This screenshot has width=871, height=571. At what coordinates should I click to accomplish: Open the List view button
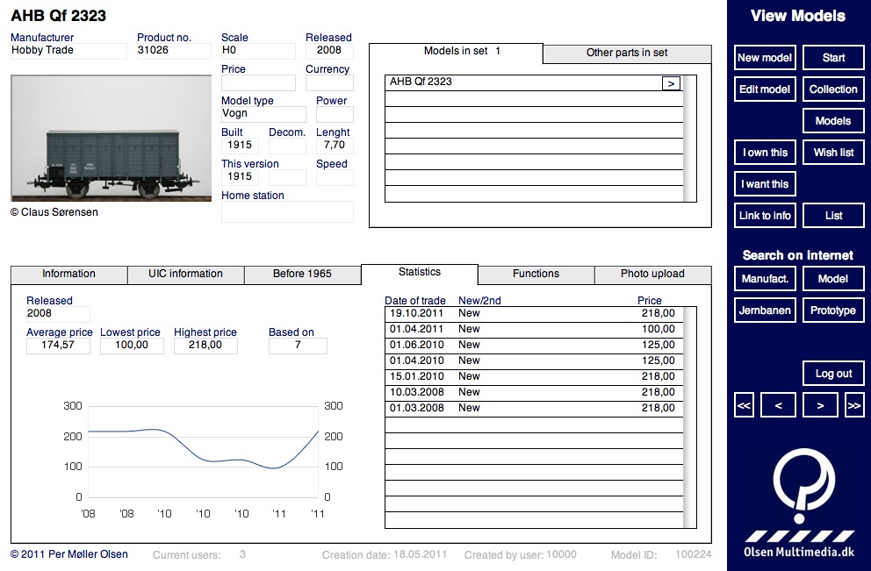pos(833,216)
